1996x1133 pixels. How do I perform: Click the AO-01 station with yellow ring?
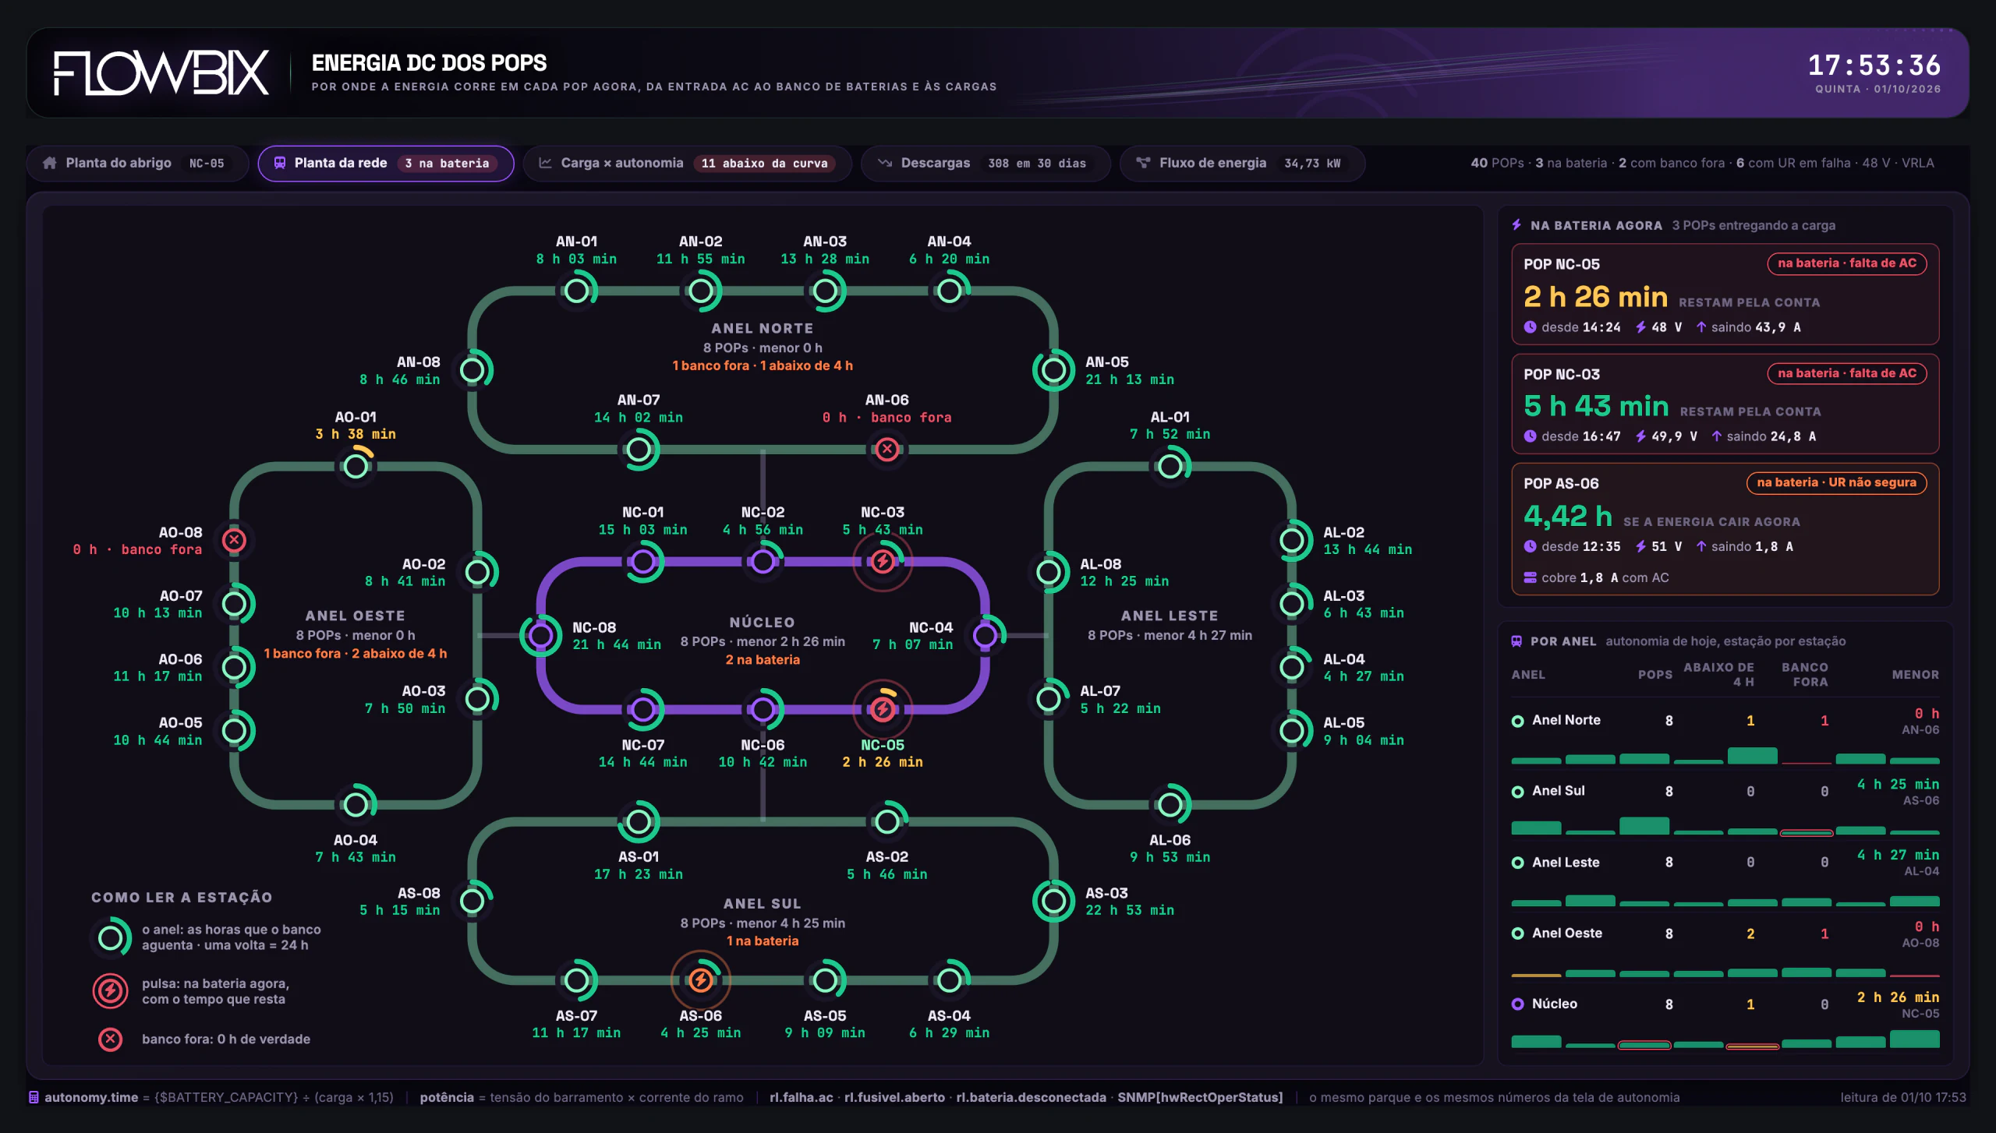pos(356,466)
